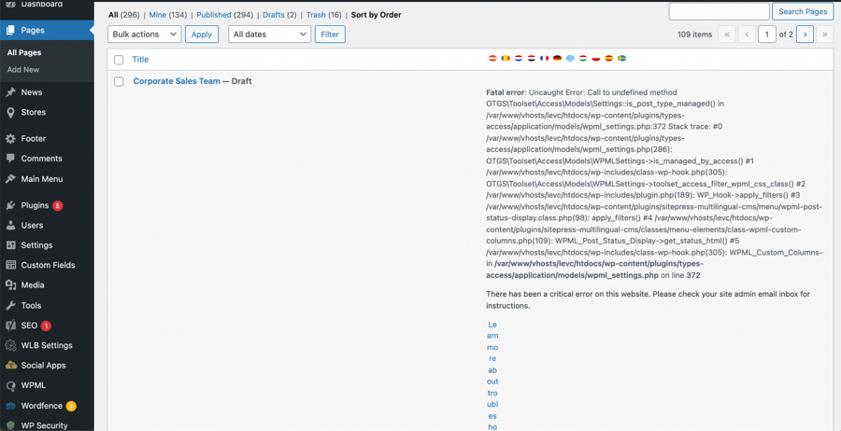Click the Filter button

pos(330,35)
